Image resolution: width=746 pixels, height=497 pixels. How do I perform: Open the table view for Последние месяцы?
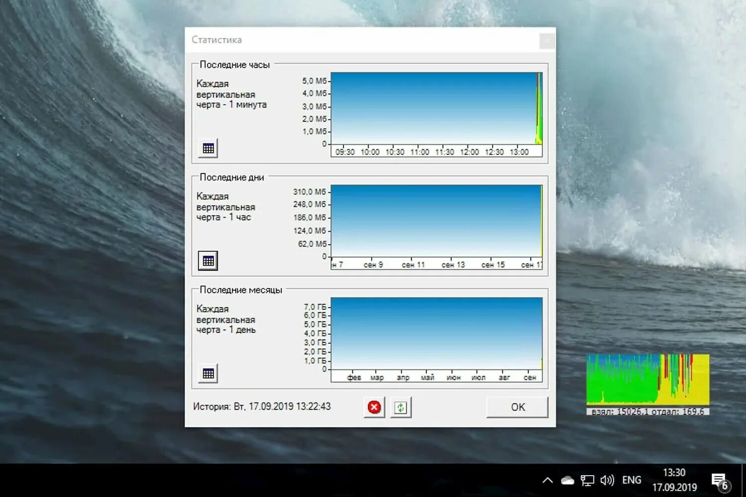click(208, 373)
